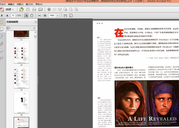Open the 帮助(H) menu

click(38, 4)
